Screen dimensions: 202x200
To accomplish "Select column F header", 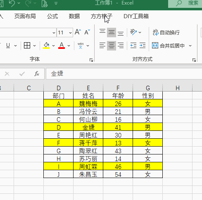I will click(x=118, y=88).
